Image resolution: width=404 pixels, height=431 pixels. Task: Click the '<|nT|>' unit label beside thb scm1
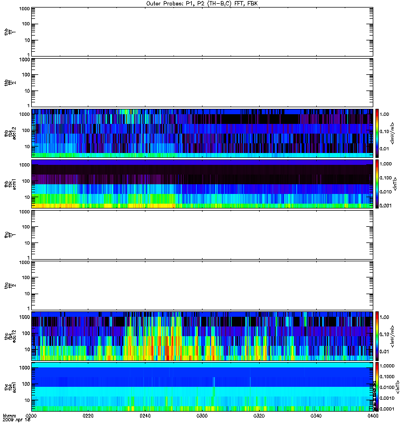pos(395,184)
